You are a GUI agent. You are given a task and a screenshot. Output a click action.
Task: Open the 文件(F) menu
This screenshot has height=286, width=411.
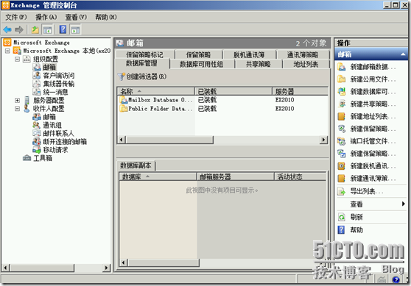coord(16,17)
